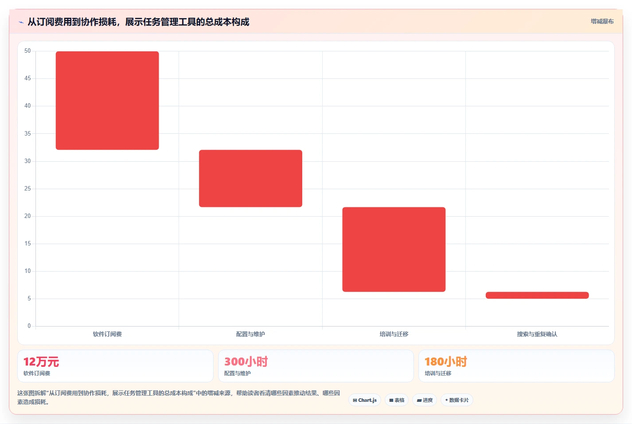Click the 配置与维护 red waterfall bar
Viewport: 632px width, 424px height.
point(250,179)
